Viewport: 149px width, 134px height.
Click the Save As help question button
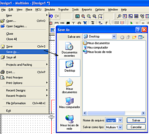[138, 30]
